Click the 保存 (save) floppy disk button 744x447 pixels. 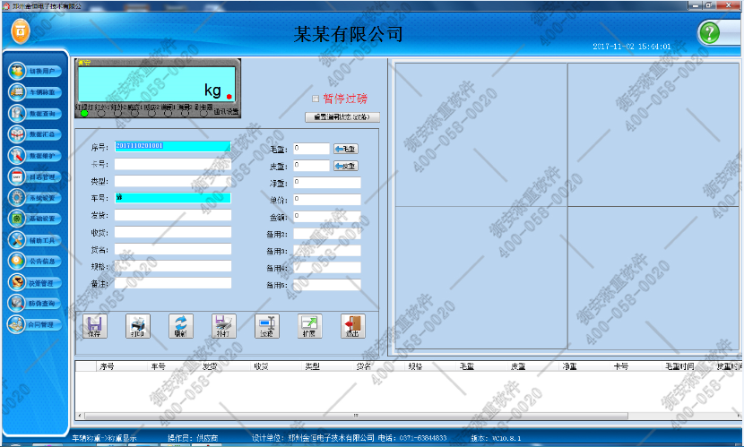pyautogui.click(x=94, y=326)
